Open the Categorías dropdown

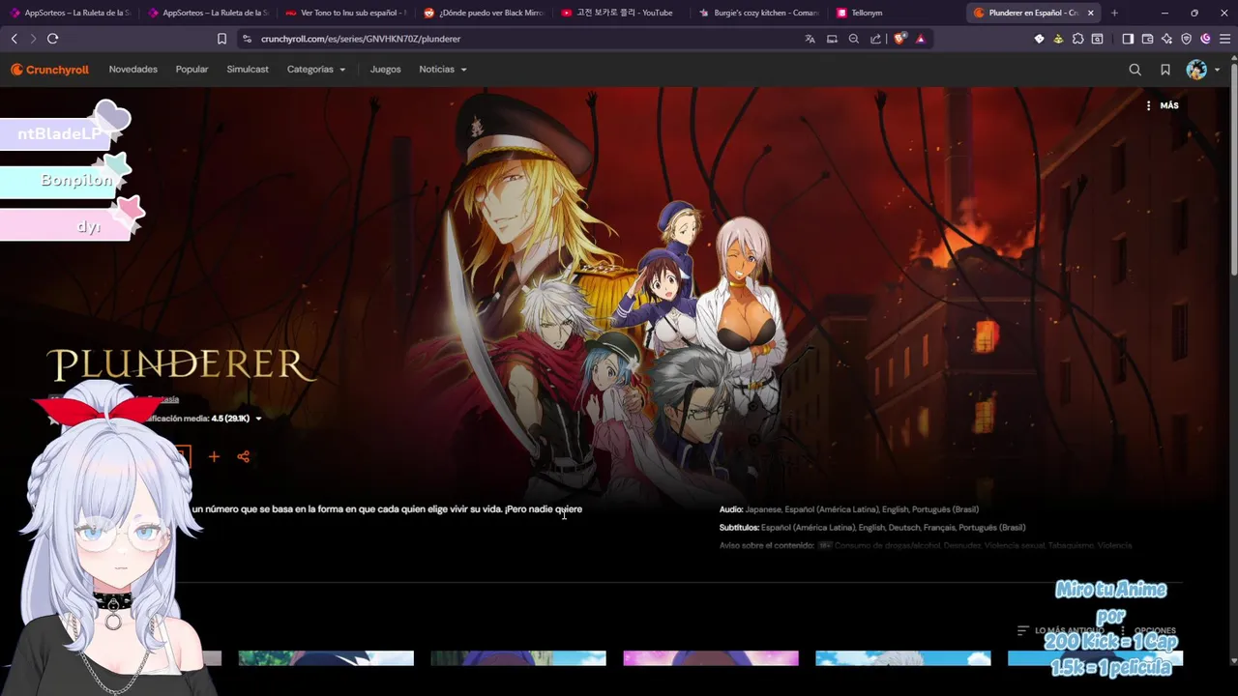coord(316,70)
